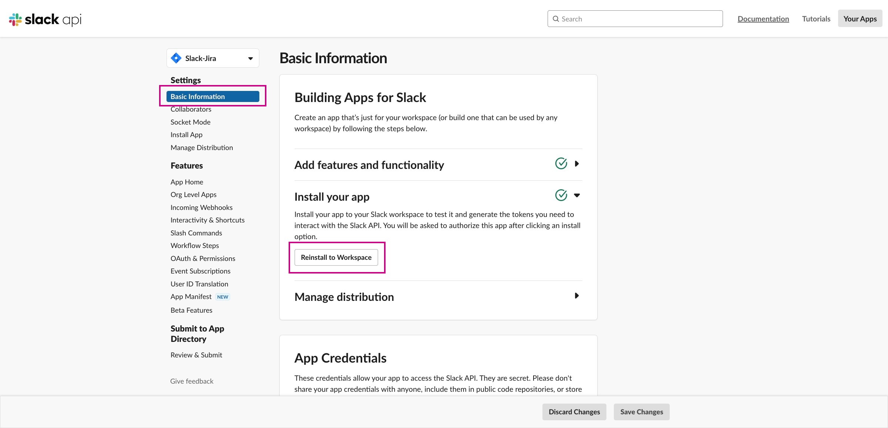Open Review & Submit page
Screen dimensions: 888x428
click(x=196, y=355)
